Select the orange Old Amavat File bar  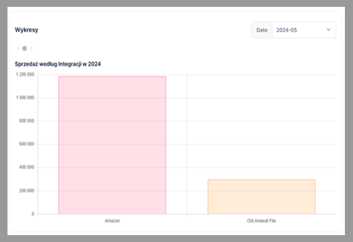coord(261,196)
